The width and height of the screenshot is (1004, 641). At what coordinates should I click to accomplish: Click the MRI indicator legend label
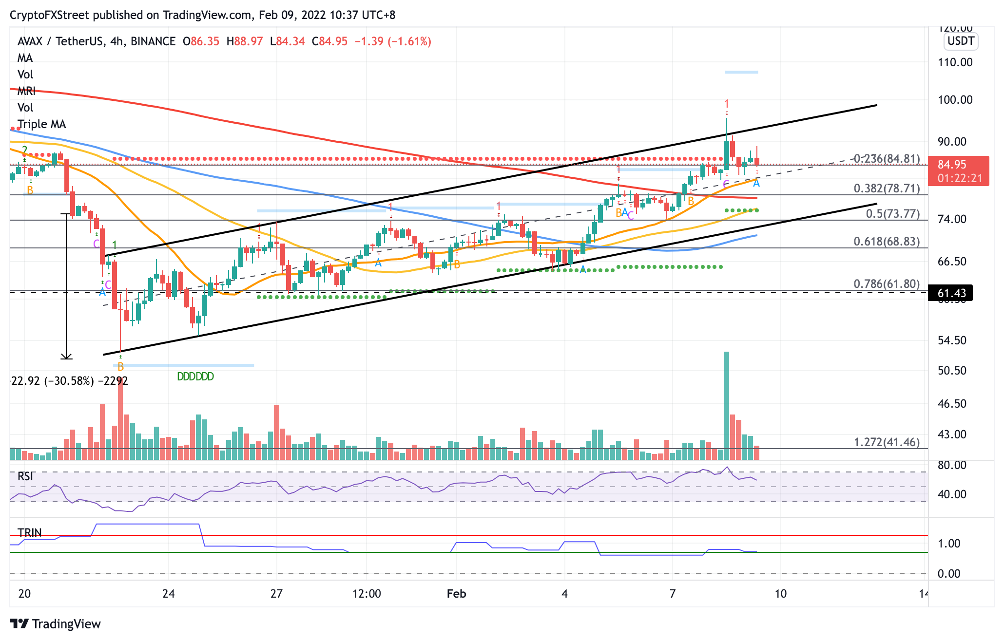(26, 91)
